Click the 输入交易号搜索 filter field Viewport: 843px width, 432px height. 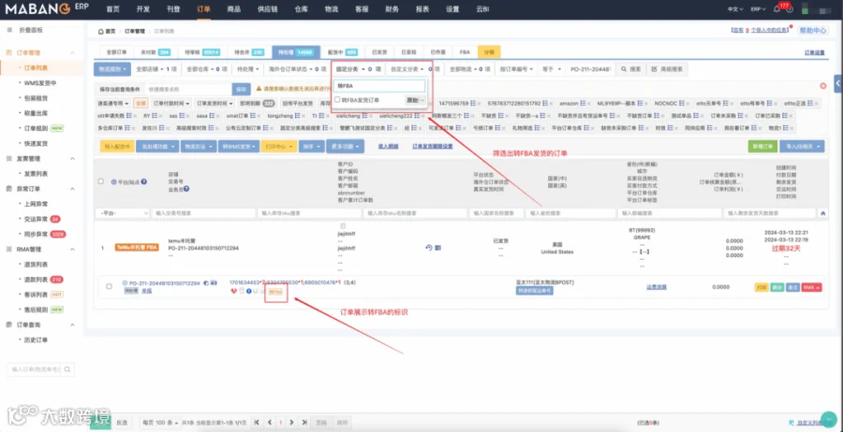coord(204,213)
